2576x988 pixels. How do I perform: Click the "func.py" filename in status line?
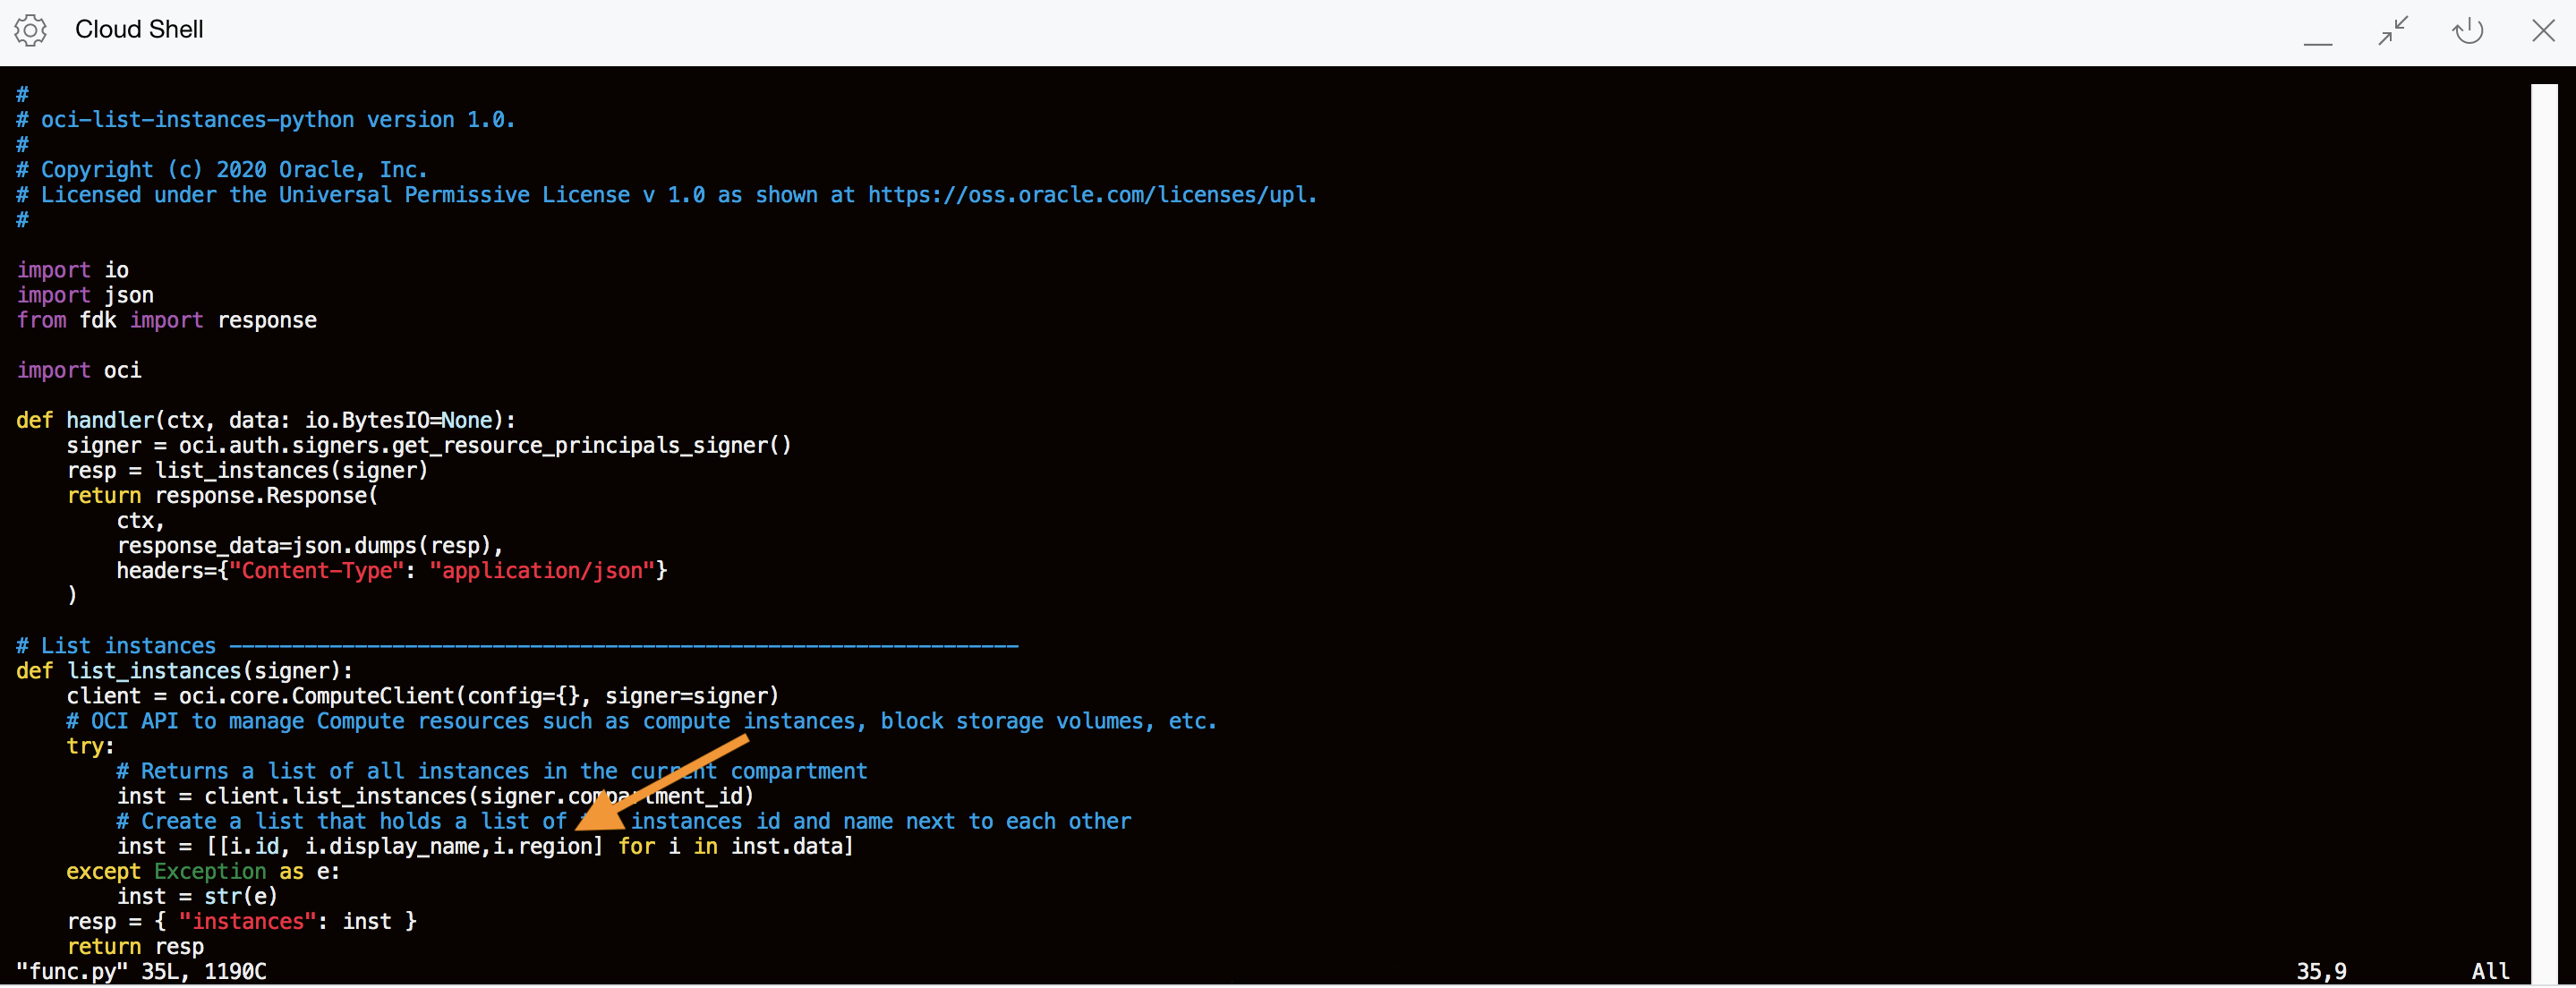72,972
